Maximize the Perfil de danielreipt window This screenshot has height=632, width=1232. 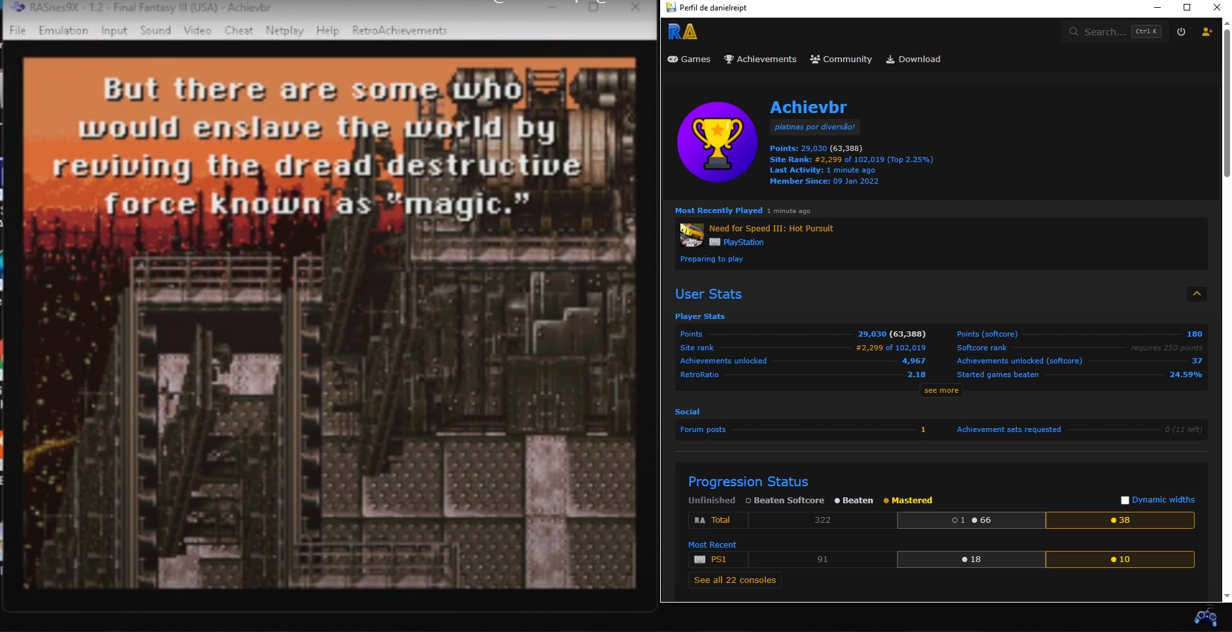pos(1187,7)
